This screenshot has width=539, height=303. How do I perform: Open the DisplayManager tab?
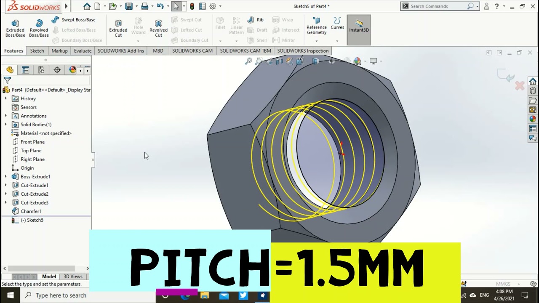pyautogui.click(x=72, y=70)
